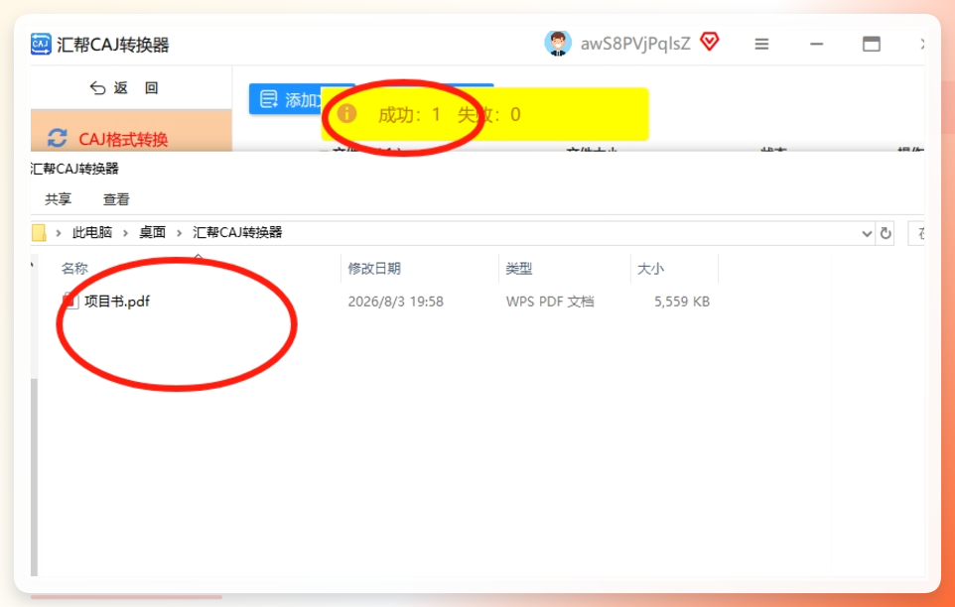Click the info icon in yellow notification
The image size is (955, 607).
click(346, 113)
